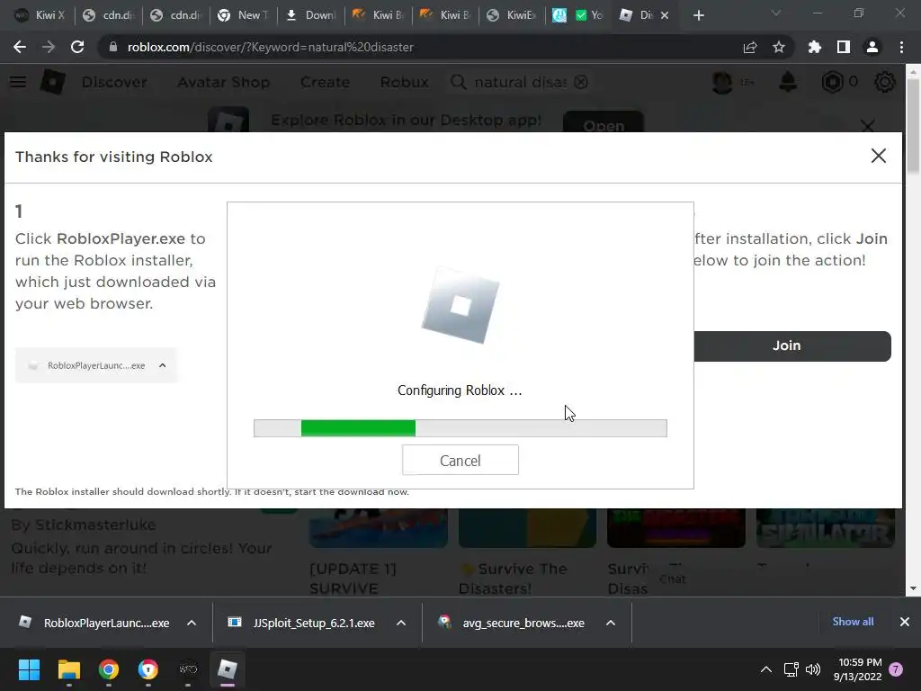Viewport: 921px width, 691px height.
Task: Open the tab search dropdown arrow
Action: pos(776,13)
